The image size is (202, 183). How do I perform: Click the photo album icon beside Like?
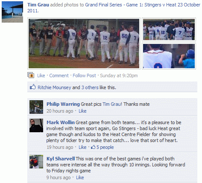tap(31, 75)
